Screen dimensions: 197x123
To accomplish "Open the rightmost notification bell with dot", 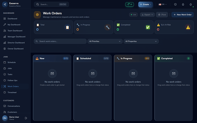I will point(190,5).
